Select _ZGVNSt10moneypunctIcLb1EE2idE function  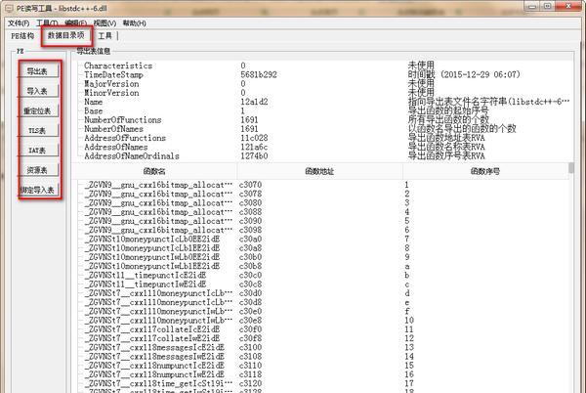pyautogui.click(x=152, y=248)
